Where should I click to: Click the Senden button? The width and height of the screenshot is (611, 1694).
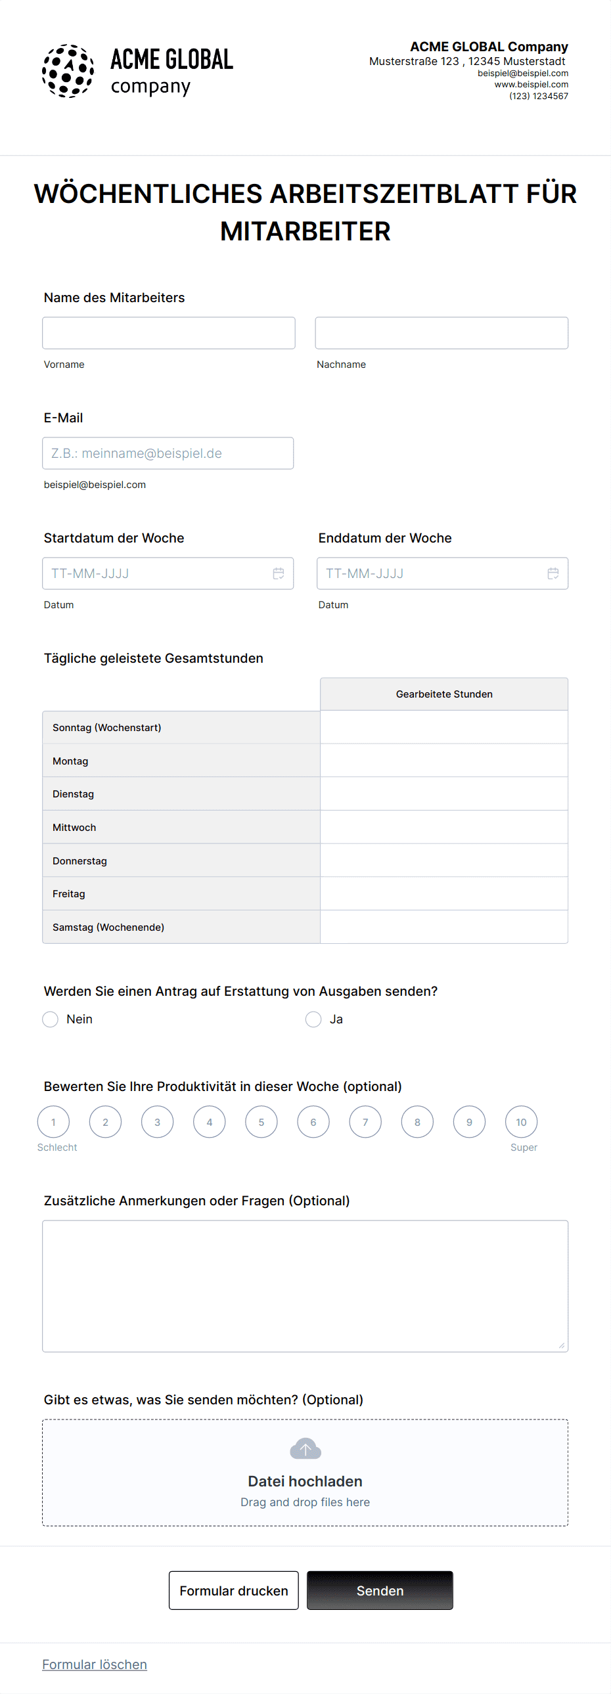point(380,1591)
